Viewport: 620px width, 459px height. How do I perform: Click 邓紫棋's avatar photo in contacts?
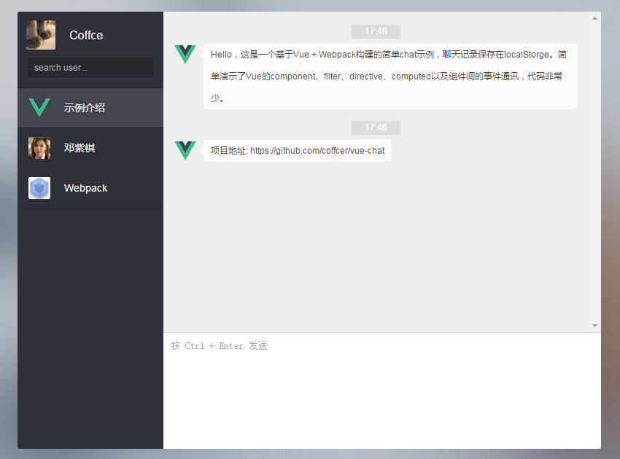(x=39, y=148)
